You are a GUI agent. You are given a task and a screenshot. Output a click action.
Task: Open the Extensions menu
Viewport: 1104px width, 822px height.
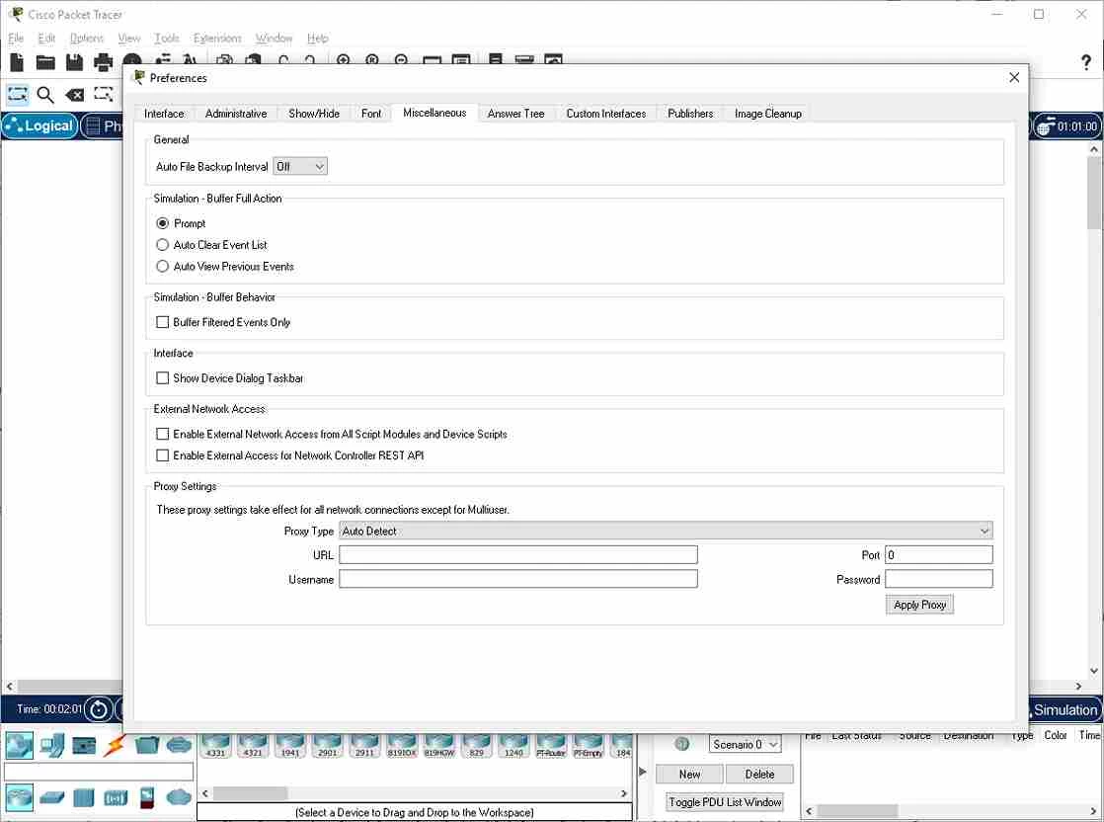217,38
